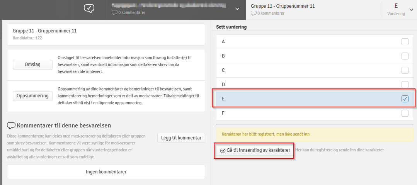The image size is (417, 185).
Task: Mark the grade D checkbox
Action: [405, 84]
